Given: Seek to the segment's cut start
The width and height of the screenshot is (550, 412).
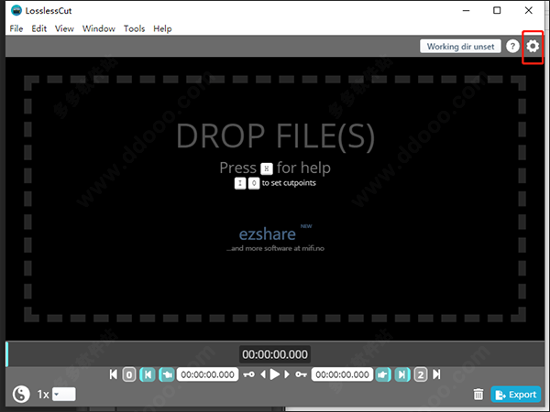Looking at the screenshot, I should pyautogui.click(x=148, y=374).
